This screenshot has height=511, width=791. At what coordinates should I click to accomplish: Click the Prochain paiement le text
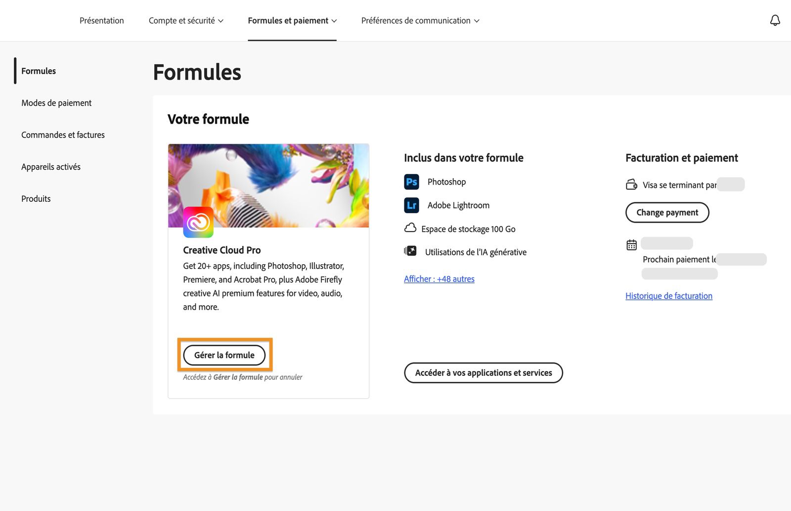(x=679, y=259)
